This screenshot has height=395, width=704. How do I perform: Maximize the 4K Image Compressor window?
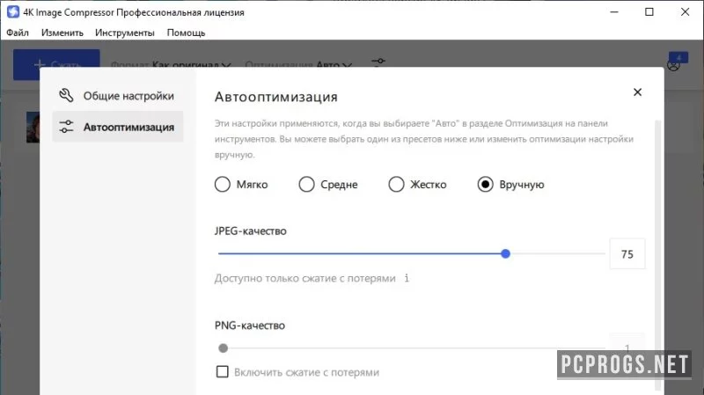pos(649,12)
